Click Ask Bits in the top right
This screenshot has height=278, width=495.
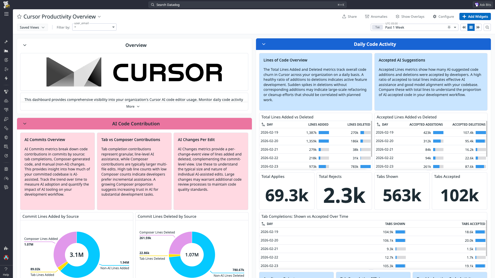pyautogui.click(x=483, y=4)
